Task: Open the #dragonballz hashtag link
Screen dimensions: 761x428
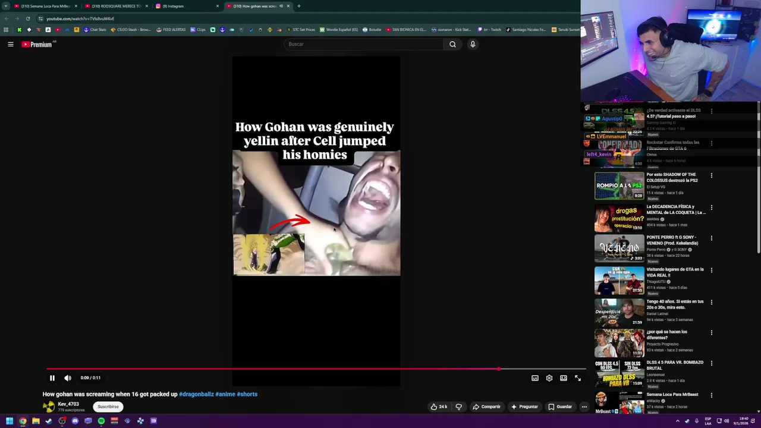Action: [196, 394]
